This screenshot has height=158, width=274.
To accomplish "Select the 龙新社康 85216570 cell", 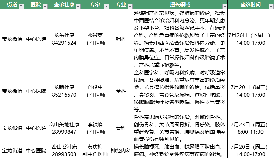I will [65, 91].
